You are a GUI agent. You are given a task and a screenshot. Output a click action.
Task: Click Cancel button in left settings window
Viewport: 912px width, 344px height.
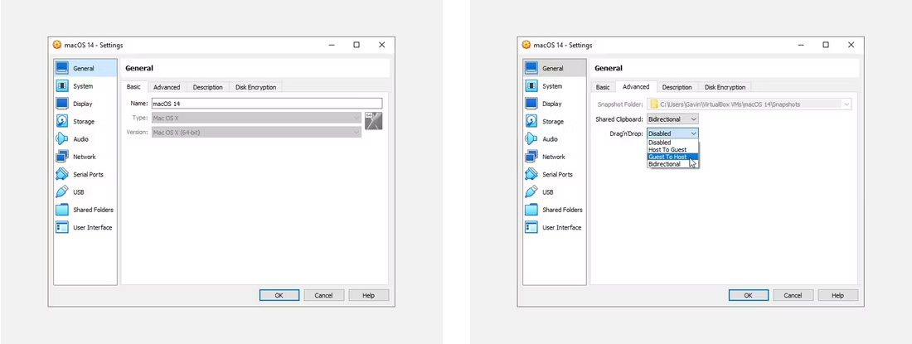324,295
